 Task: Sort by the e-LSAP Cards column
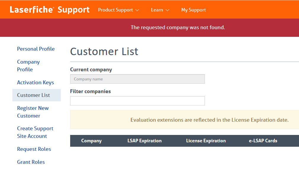click(x=263, y=141)
